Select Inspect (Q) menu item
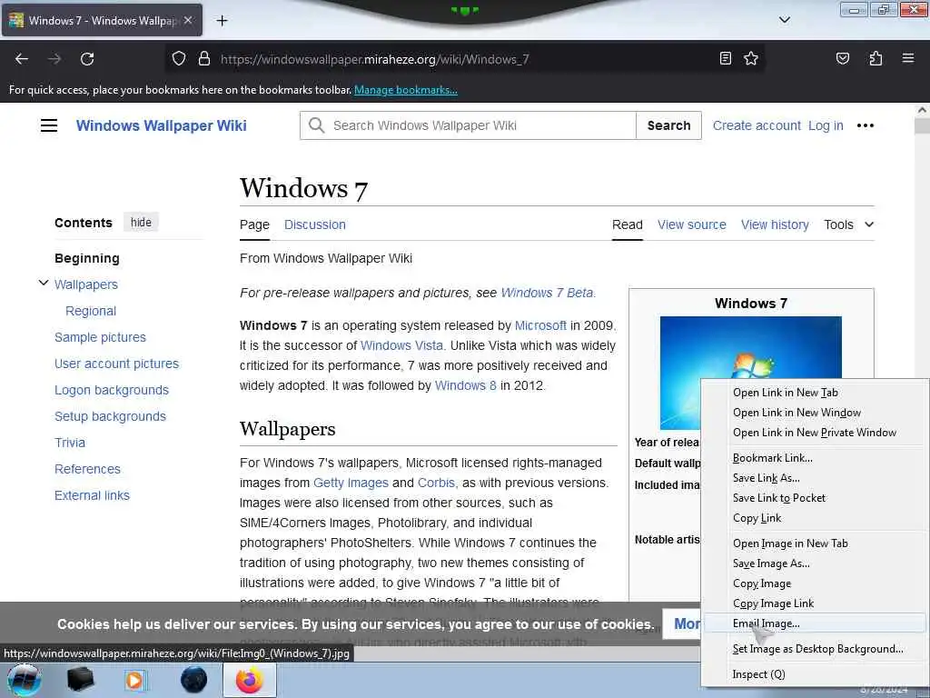930x698 pixels. pyautogui.click(x=758, y=674)
